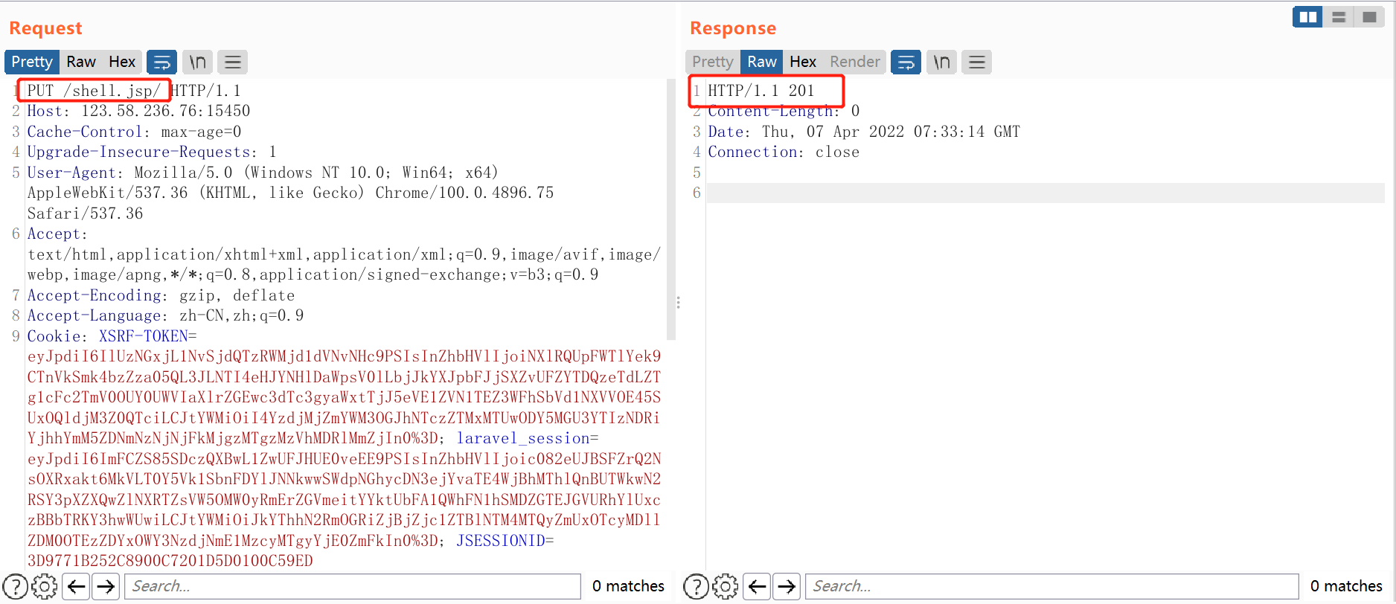The width and height of the screenshot is (1396, 604).
Task: Select the Raw tab in Response panel
Action: pyautogui.click(x=762, y=62)
